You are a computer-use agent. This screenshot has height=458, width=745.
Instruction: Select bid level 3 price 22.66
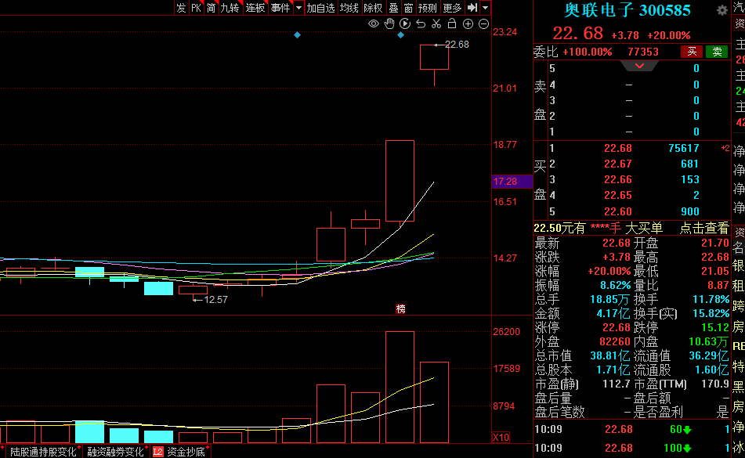click(617, 179)
